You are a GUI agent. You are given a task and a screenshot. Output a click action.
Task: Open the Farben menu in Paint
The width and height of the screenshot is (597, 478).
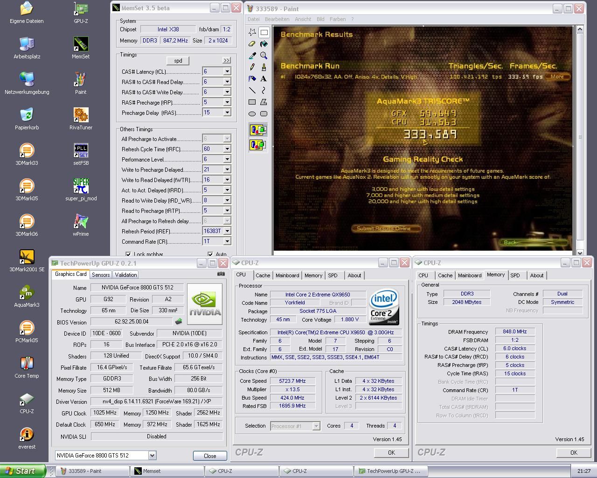pos(338,19)
